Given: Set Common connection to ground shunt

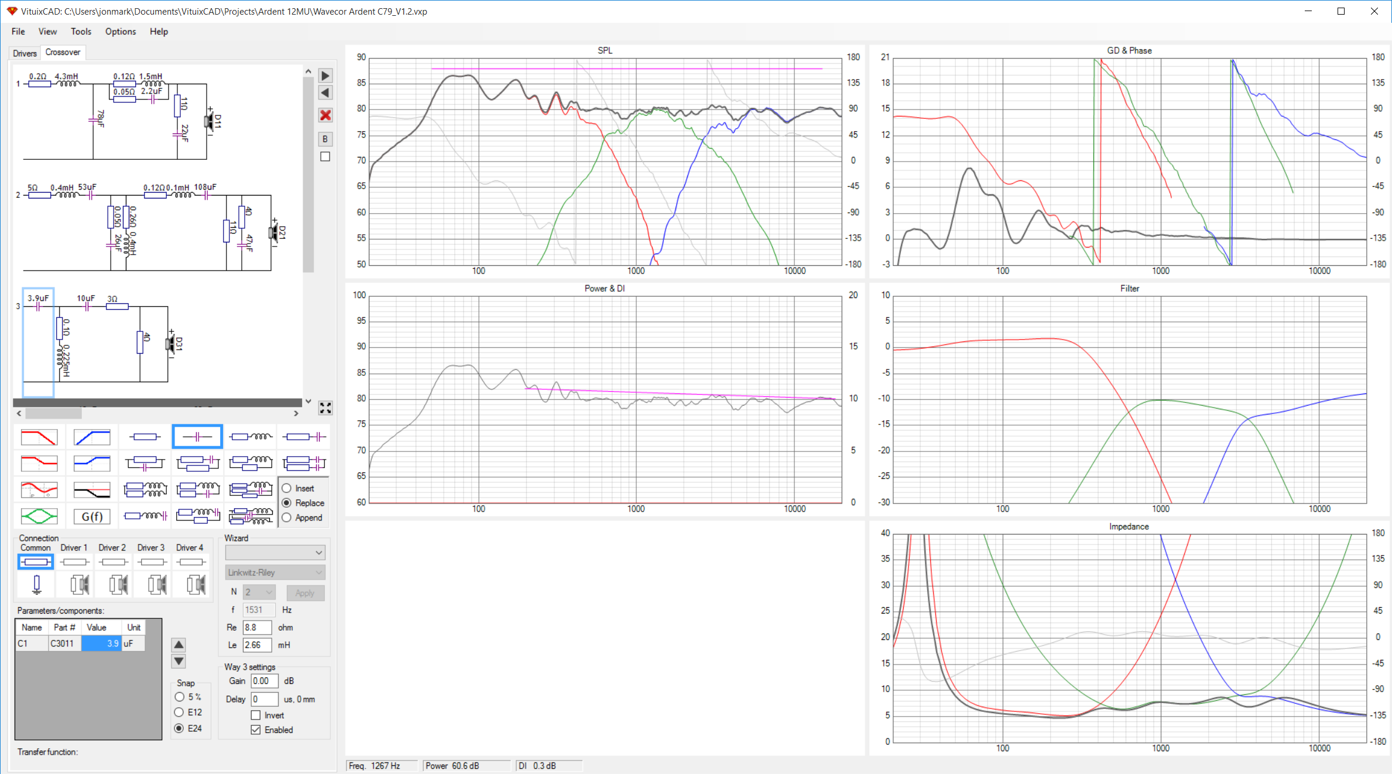Looking at the screenshot, I should click(x=36, y=584).
